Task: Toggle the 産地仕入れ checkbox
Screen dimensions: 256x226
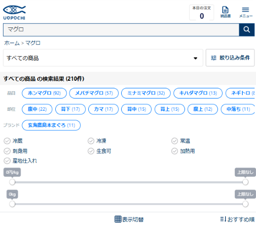Action: tap(7, 161)
